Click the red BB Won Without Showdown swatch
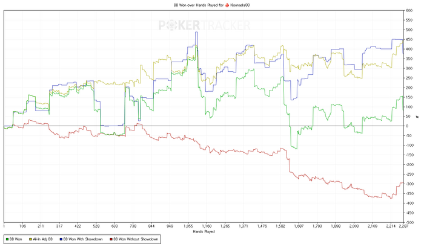Image resolution: width=424 pixels, height=244 pixels. [111, 239]
